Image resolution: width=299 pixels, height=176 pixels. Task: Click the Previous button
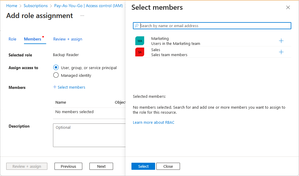[x=68, y=166]
